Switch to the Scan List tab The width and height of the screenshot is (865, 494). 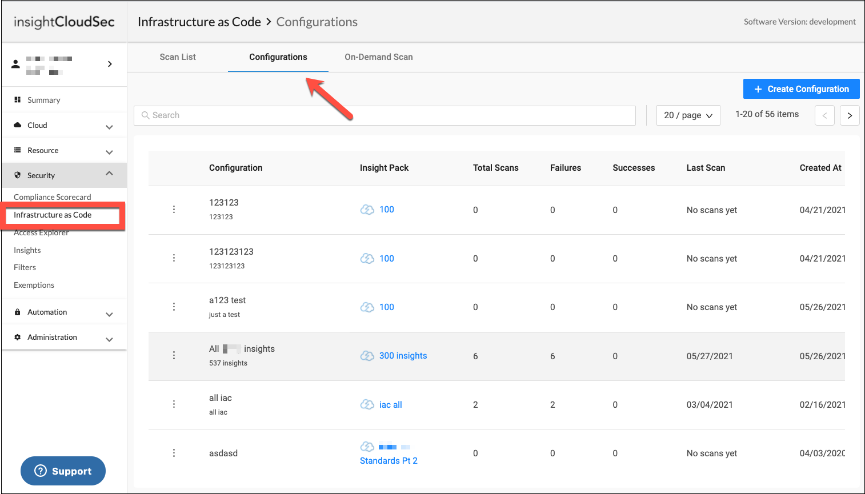pyautogui.click(x=178, y=57)
